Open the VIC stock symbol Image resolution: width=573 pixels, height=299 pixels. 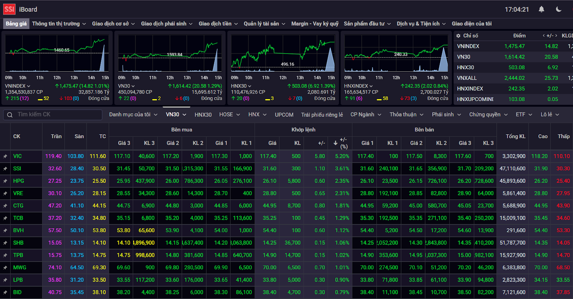click(18, 156)
